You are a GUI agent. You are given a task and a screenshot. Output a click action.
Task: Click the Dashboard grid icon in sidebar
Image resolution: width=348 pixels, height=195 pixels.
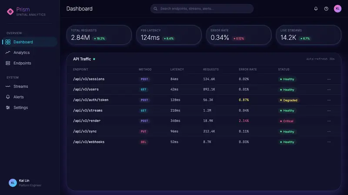click(8, 42)
